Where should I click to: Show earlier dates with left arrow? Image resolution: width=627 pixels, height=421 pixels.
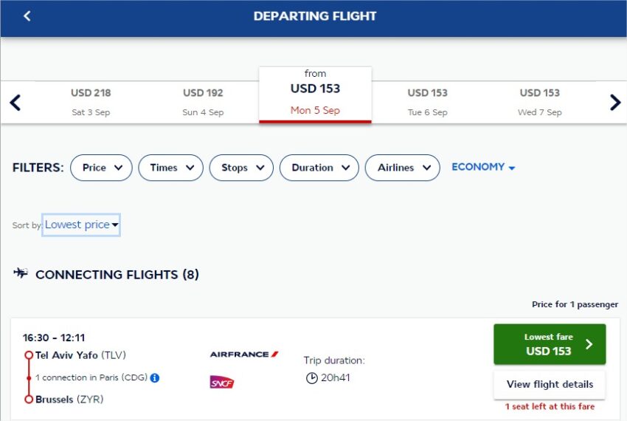tap(15, 103)
